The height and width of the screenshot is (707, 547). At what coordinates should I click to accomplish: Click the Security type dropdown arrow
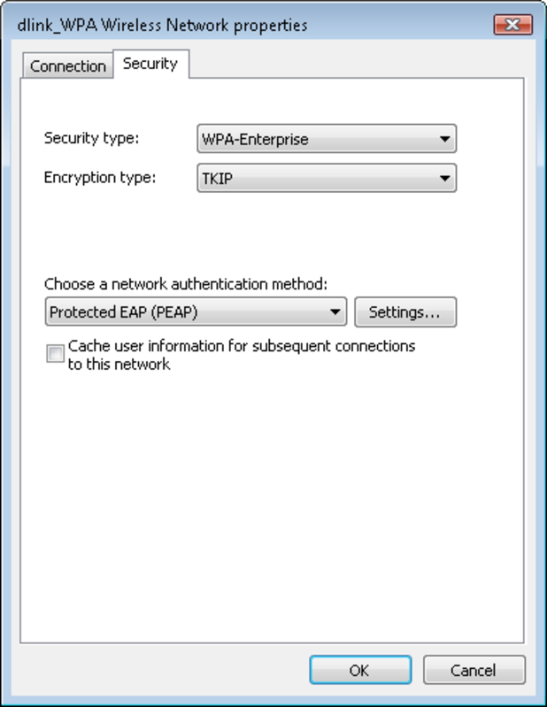coord(443,139)
